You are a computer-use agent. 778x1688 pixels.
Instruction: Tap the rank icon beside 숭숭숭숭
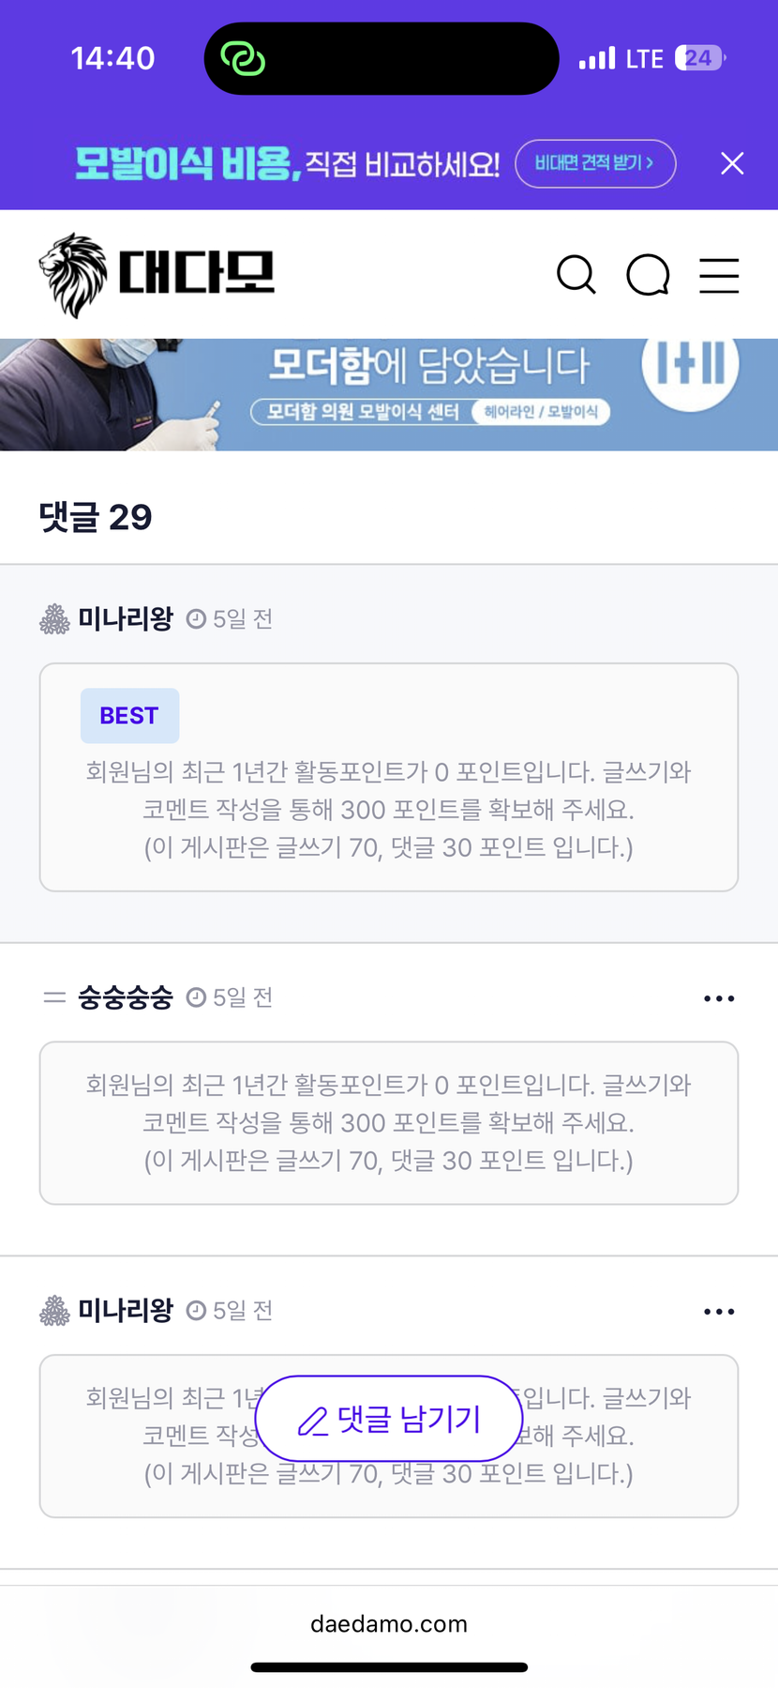(54, 997)
